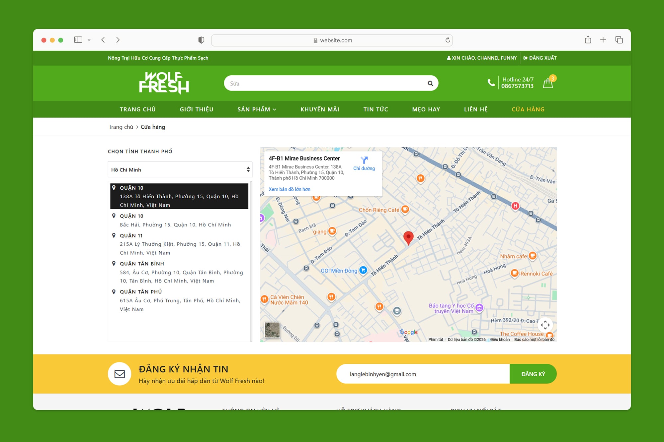Click the search magnifier icon

coord(430,83)
